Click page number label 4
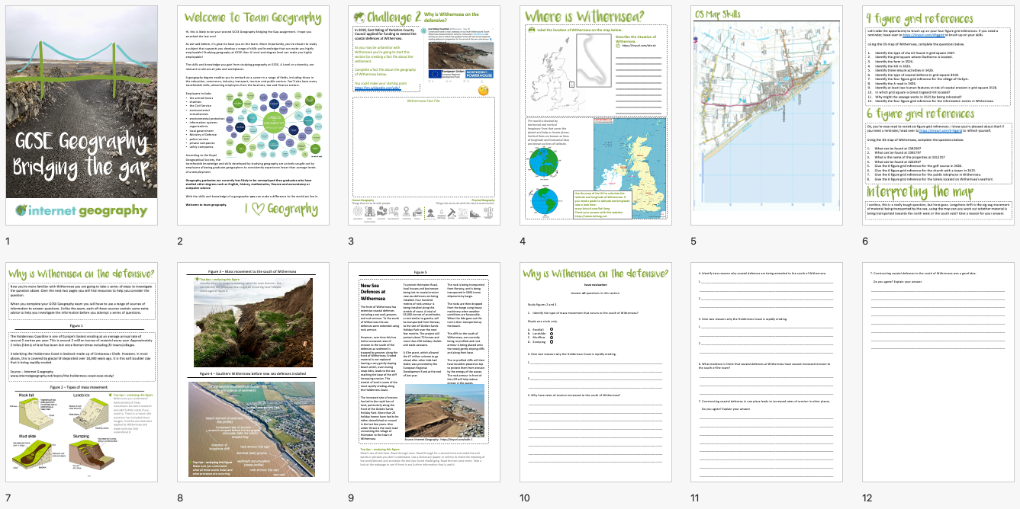1020x509 pixels. (523, 242)
